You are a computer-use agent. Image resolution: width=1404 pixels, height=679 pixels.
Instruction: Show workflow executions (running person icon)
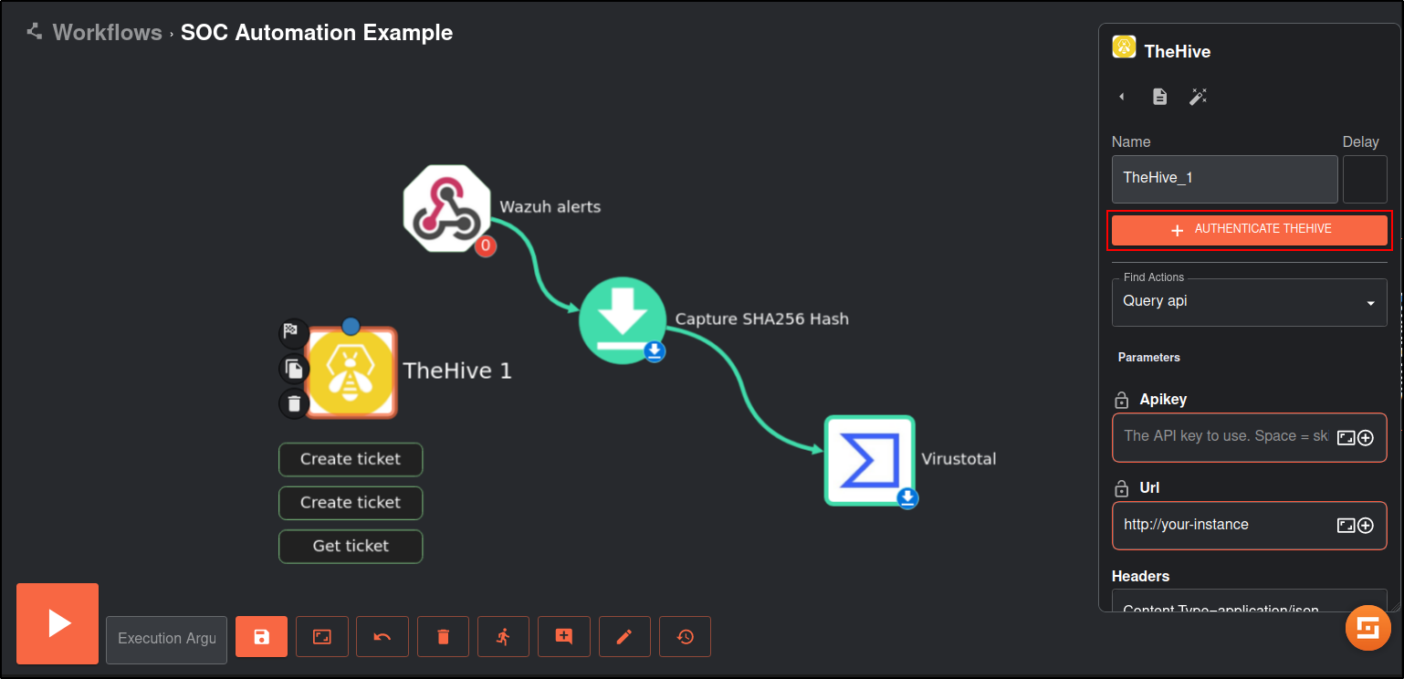[503, 637]
